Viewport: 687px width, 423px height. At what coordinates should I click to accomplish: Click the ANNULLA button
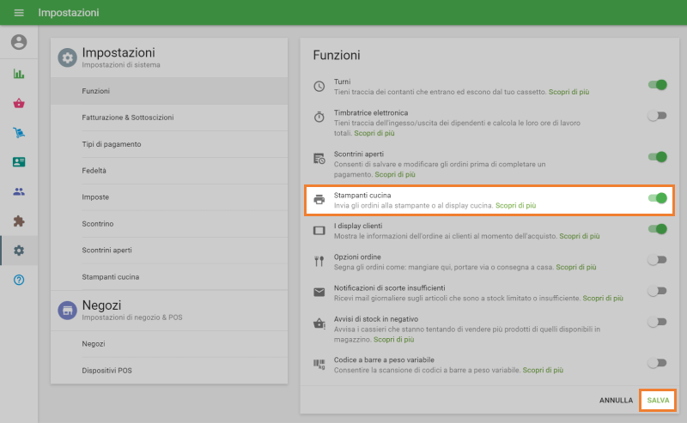pos(616,401)
